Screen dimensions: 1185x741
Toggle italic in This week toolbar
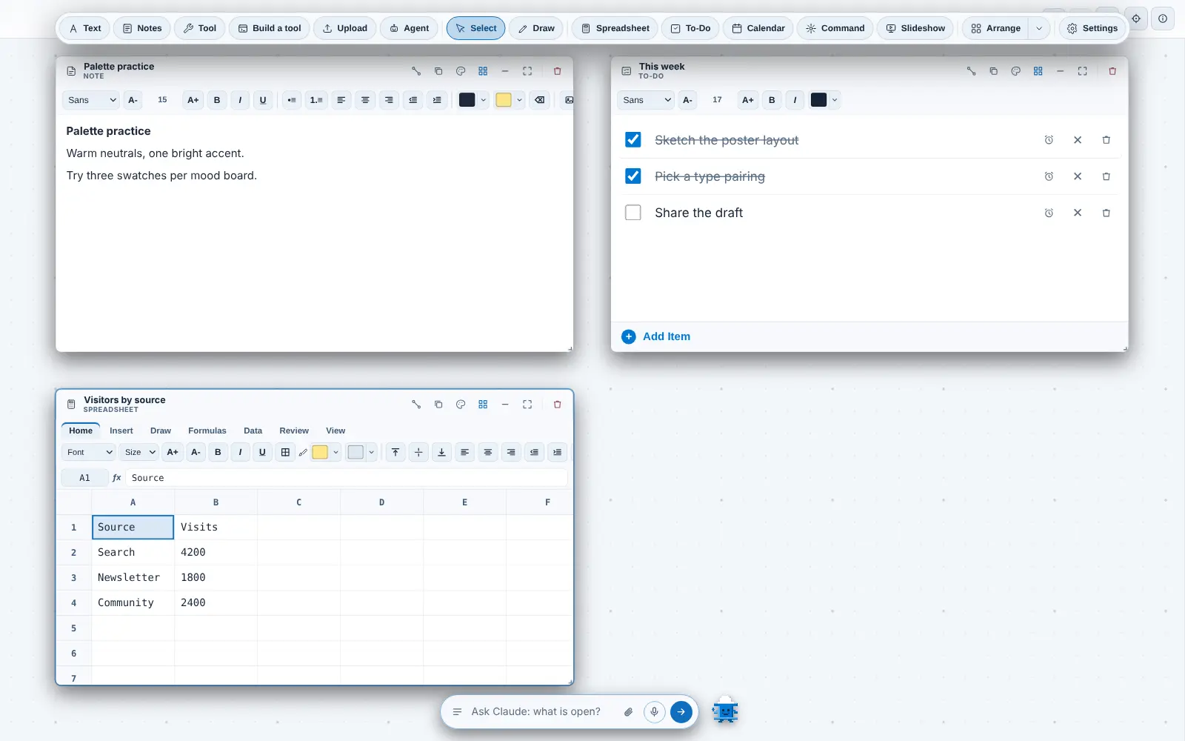795,100
